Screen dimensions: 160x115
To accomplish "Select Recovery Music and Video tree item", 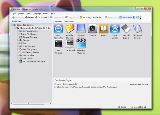I will click(33, 61).
